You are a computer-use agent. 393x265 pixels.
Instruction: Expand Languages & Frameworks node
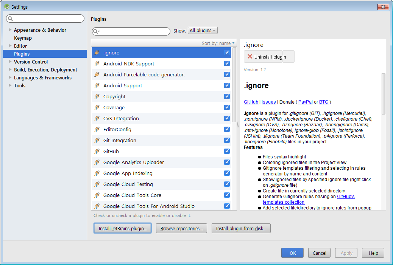point(10,77)
